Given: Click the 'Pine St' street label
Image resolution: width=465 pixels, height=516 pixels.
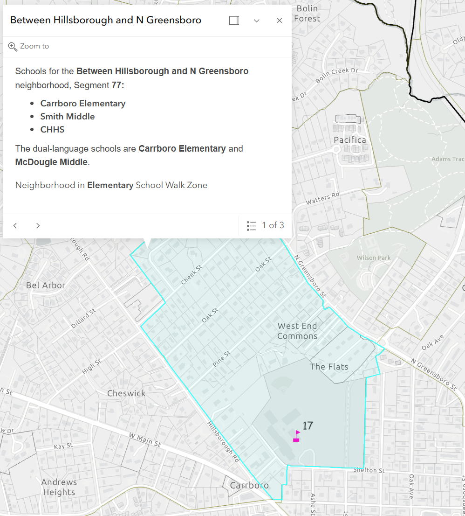Looking at the screenshot, I should pos(221,358).
